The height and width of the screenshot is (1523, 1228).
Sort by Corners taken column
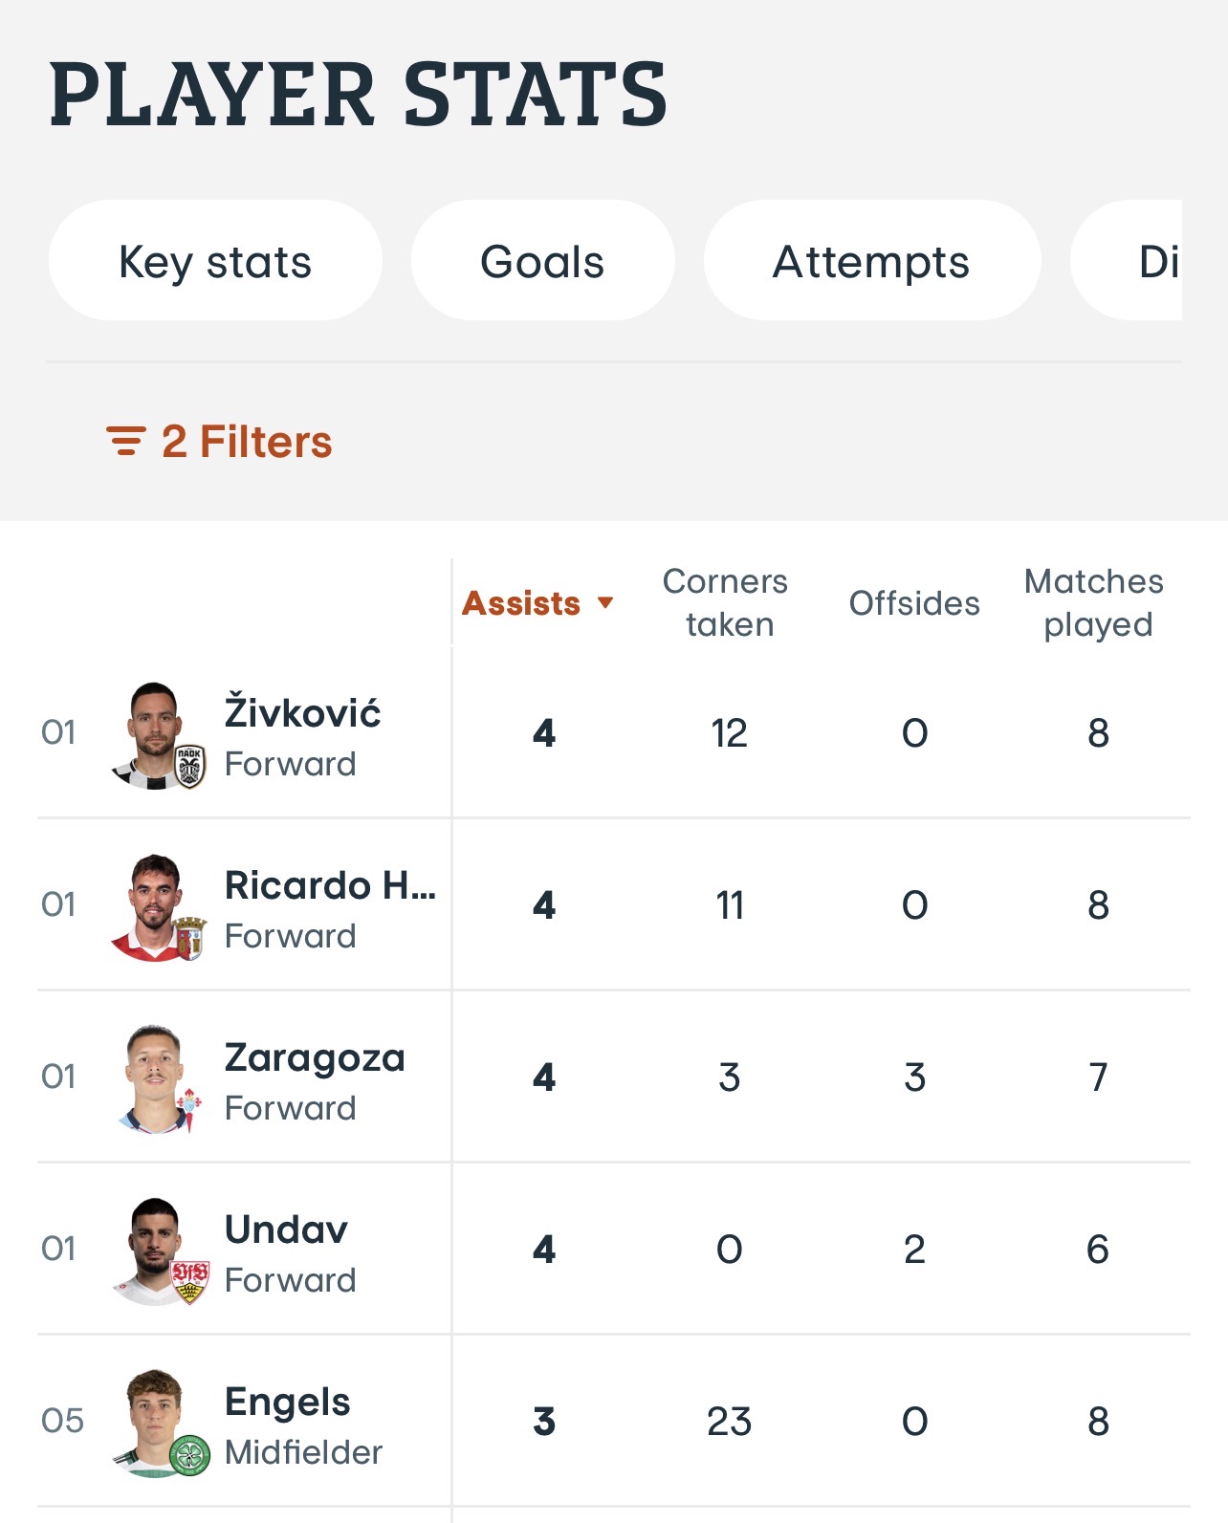tap(726, 602)
